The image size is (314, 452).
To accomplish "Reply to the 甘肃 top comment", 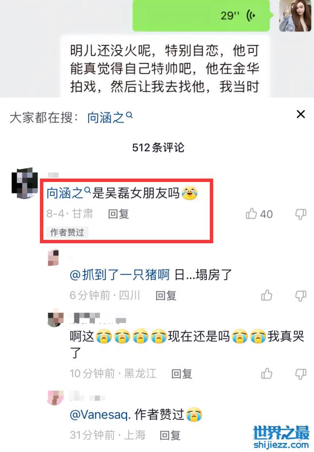I will coord(118,214).
